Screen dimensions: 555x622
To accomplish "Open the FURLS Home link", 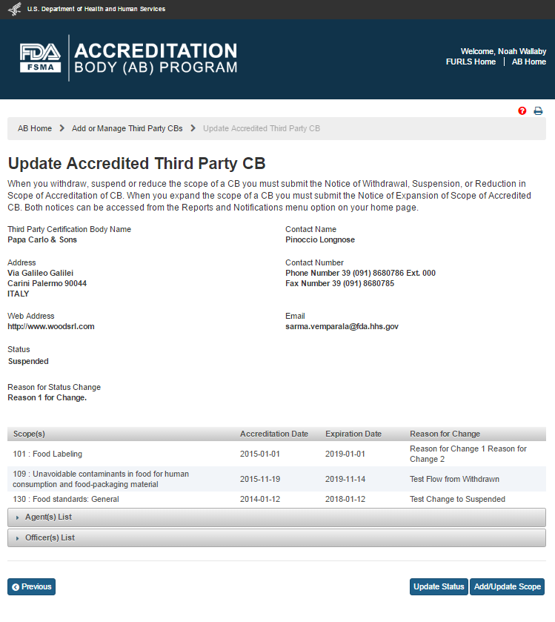I will [471, 62].
